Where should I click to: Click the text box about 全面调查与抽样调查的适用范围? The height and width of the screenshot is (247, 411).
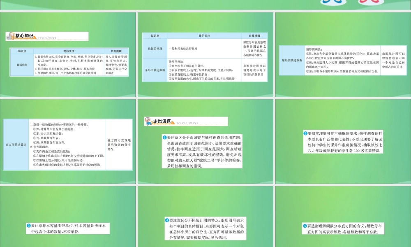coord(202,151)
